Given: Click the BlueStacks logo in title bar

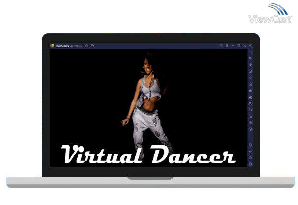Looking at the screenshot, I should click(x=52, y=46).
